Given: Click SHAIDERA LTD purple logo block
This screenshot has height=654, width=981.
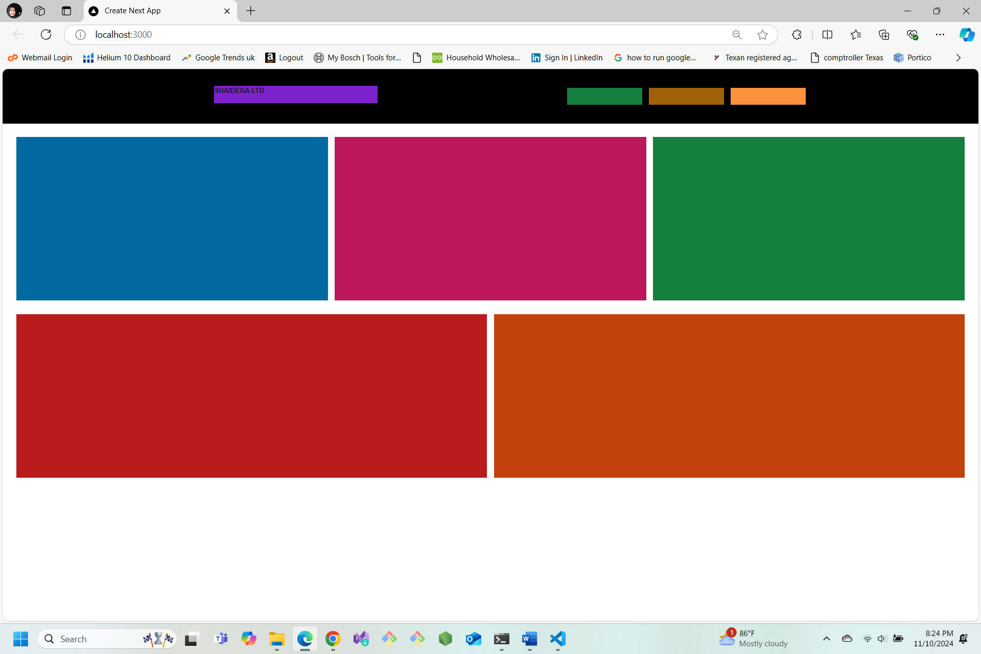Looking at the screenshot, I should pos(296,95).
